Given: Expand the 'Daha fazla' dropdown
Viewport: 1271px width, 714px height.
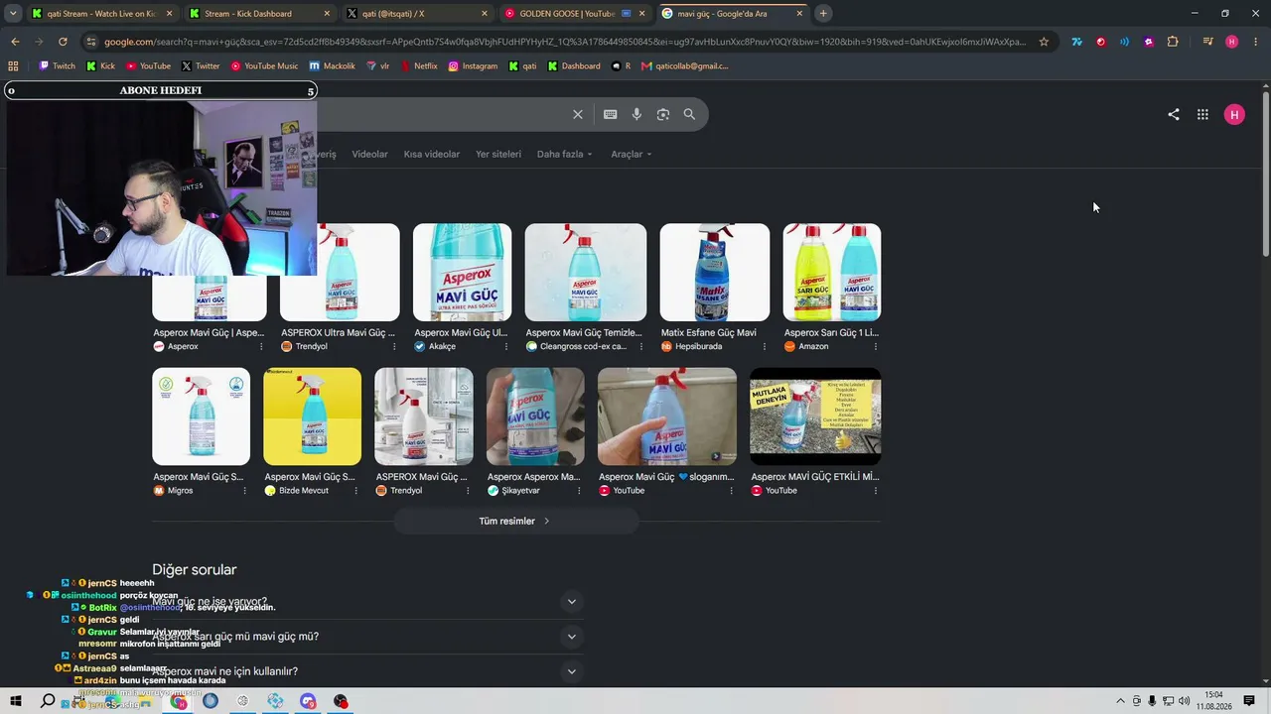Looking at the screenshot, I should pyautogui.click(x=564, y=154).
